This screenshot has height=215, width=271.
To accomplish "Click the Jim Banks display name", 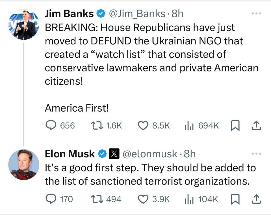I will (x=69, y=14).
